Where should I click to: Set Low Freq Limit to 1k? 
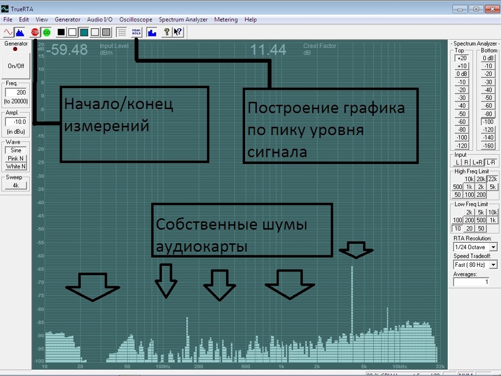[493, 220]
